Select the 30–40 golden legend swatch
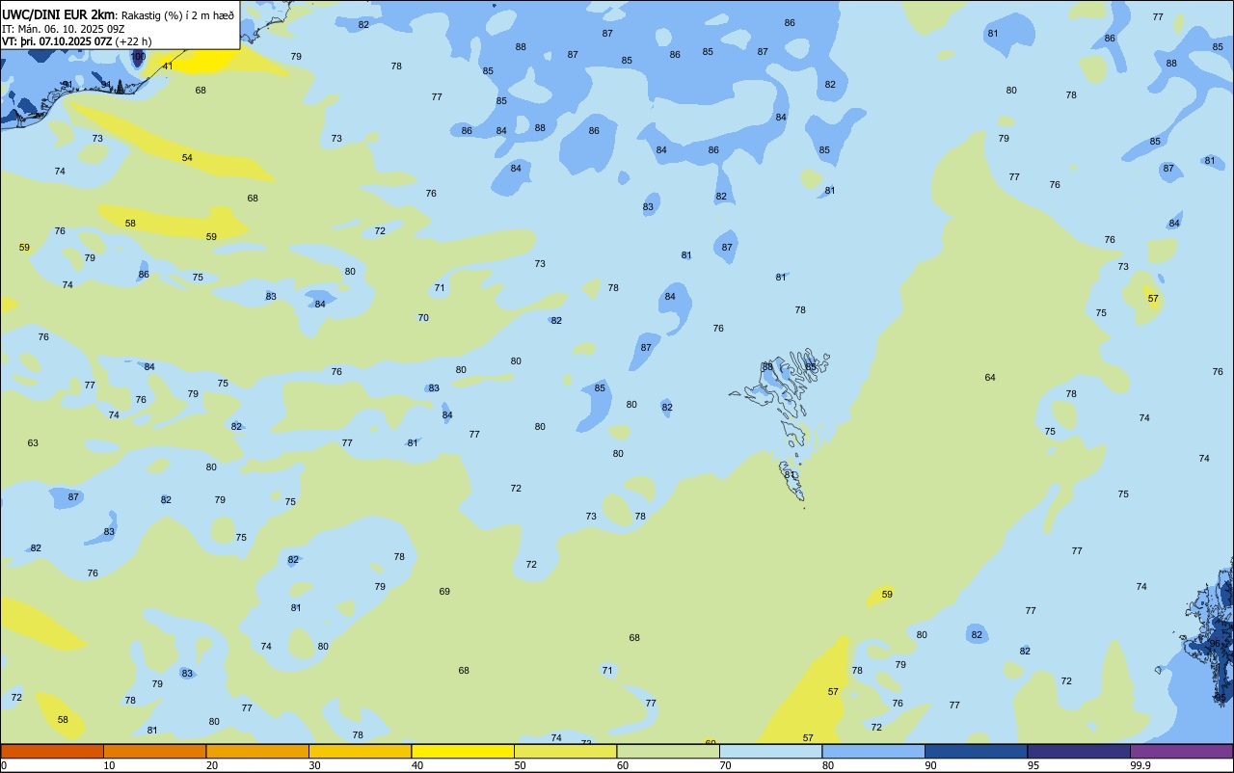Screen dimensions: 1234x773 click(360, 751)
